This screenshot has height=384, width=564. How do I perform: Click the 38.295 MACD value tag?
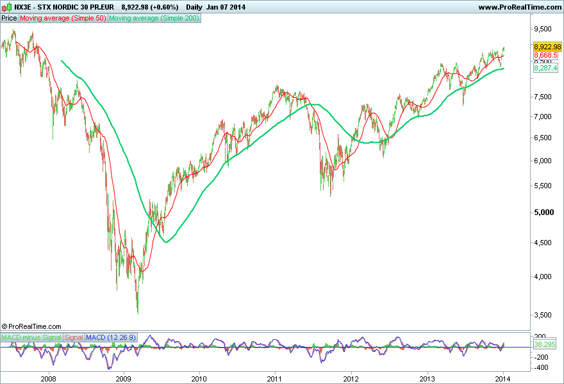545,344
